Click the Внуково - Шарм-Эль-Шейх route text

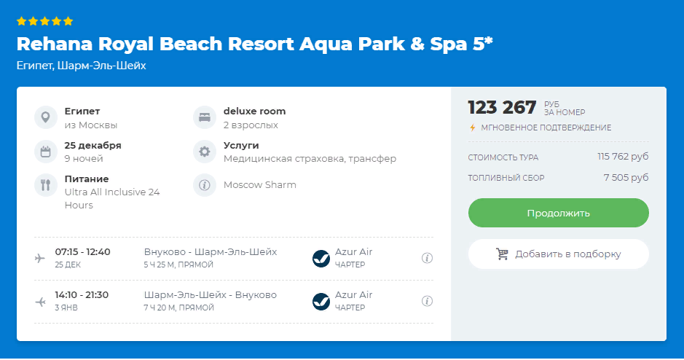click(x=211, y=252)
